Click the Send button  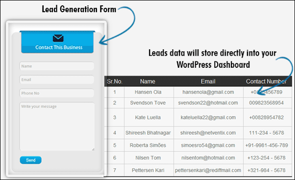click(x=31, y=160)
